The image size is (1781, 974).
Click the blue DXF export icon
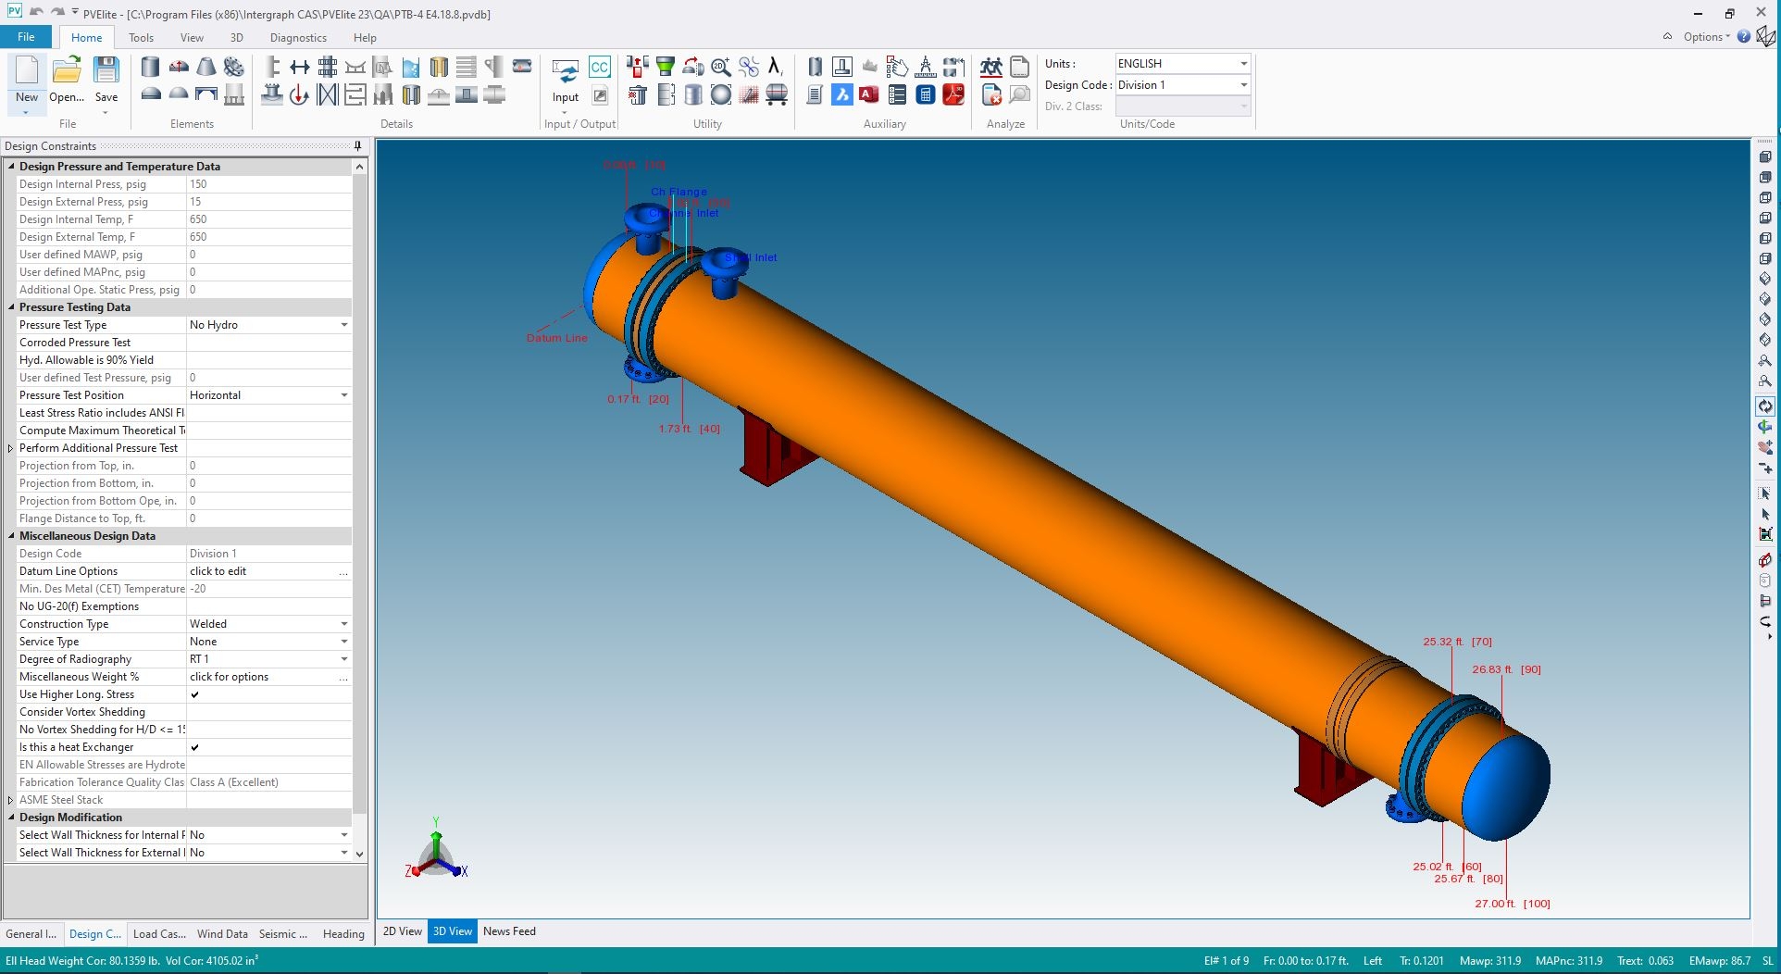pos(841,94)
